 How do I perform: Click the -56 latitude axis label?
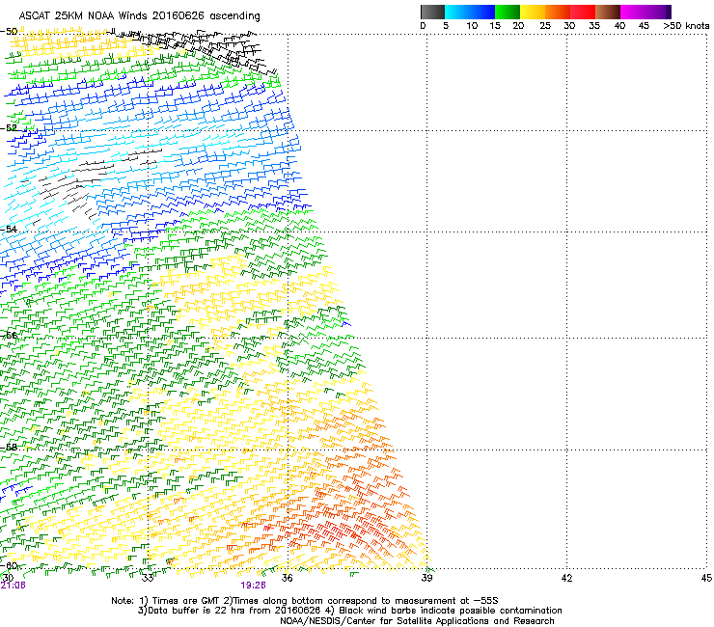[9, 336]
